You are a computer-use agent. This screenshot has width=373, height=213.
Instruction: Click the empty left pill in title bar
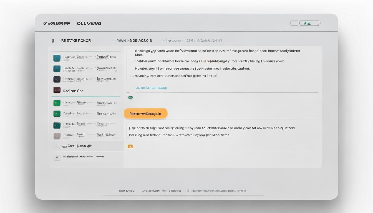click(x=294, y=23)
